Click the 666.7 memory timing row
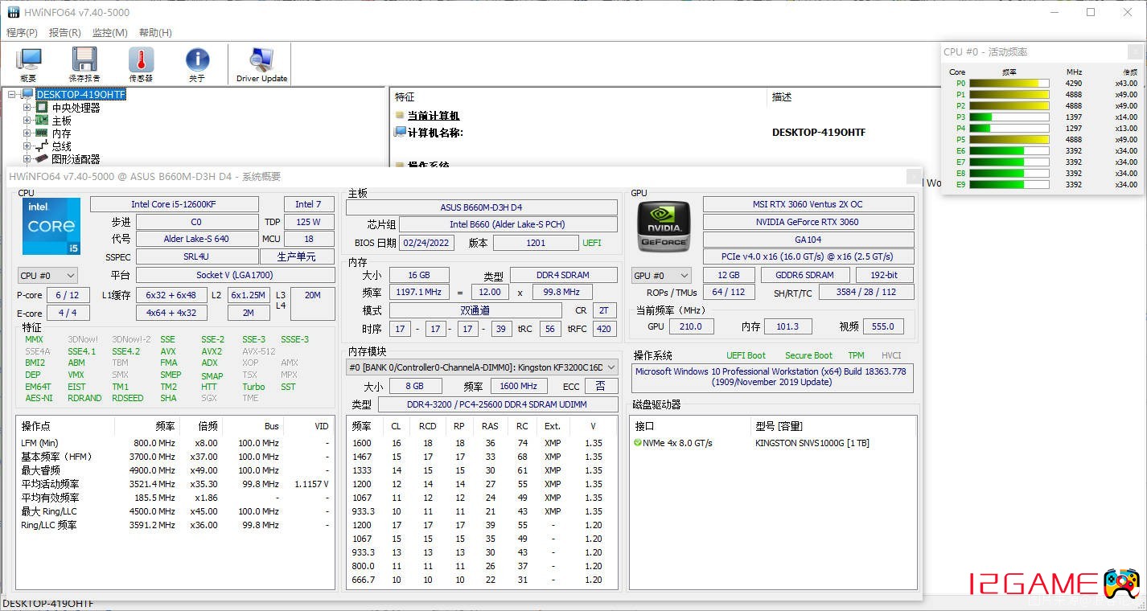The height and width of the screenshot is (611, 1147). (482, 580)
